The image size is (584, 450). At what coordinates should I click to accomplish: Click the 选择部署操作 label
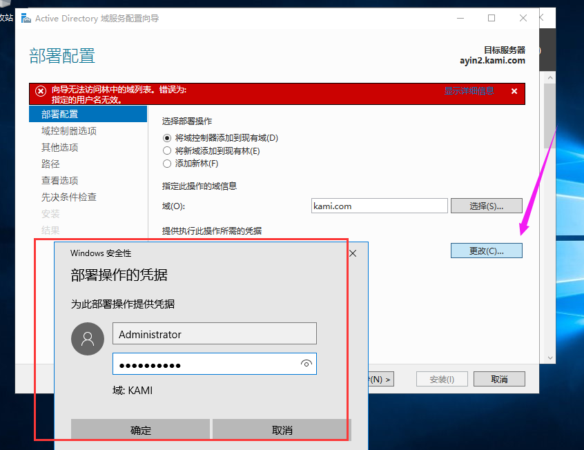[187, 121]
